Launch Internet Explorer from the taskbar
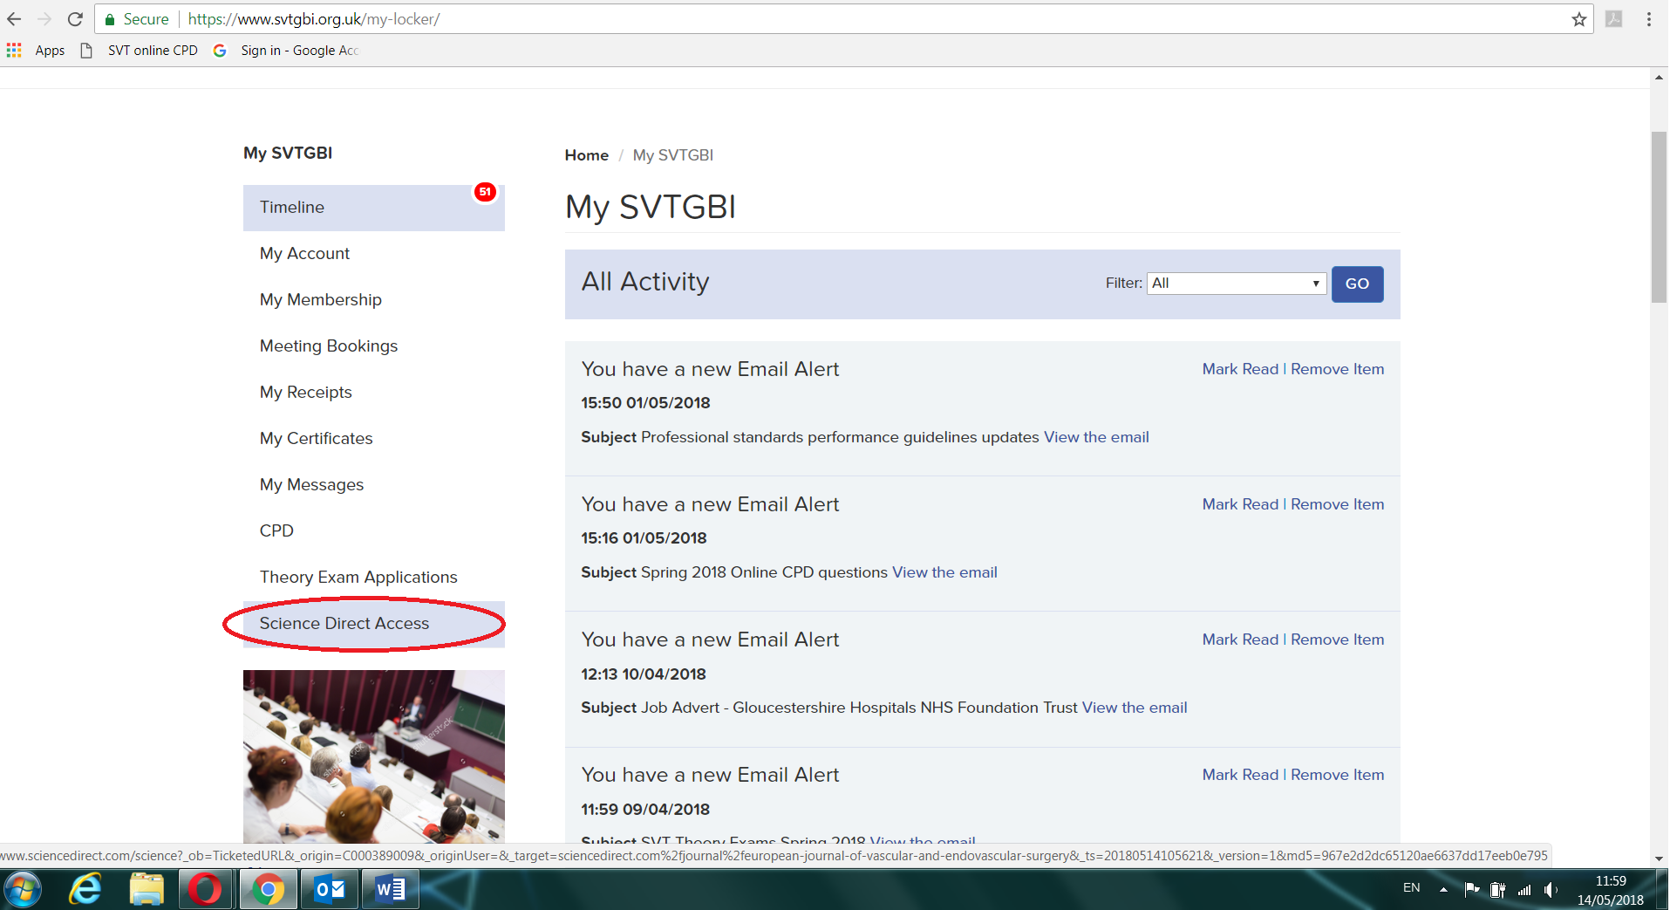The image size is (1670, 910). 85,889
